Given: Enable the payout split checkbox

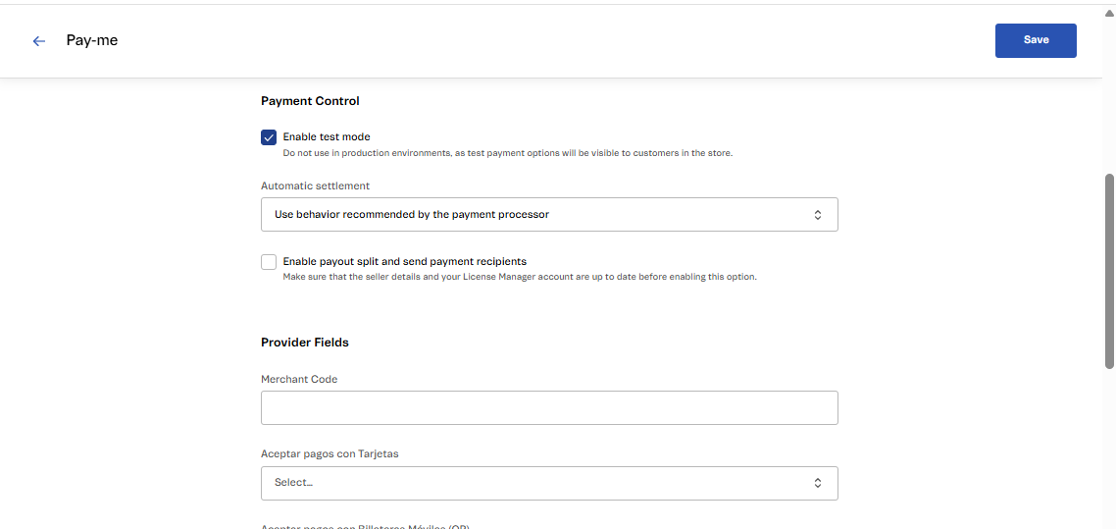Looking at the screenshot, I should tap(269, 262).
